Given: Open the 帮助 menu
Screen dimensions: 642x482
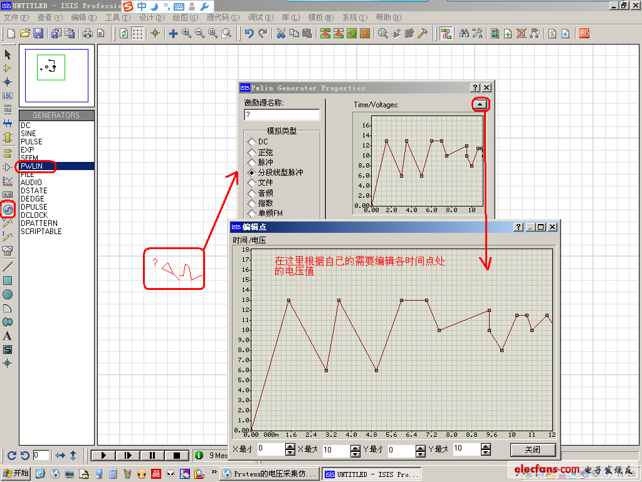Looking at the screenshot, I should pos(389,17).
